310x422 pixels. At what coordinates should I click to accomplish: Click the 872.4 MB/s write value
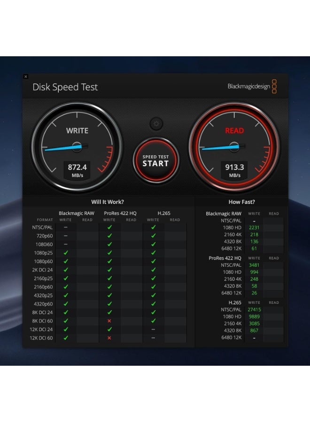pyautogui.click(x=77, y=170)
